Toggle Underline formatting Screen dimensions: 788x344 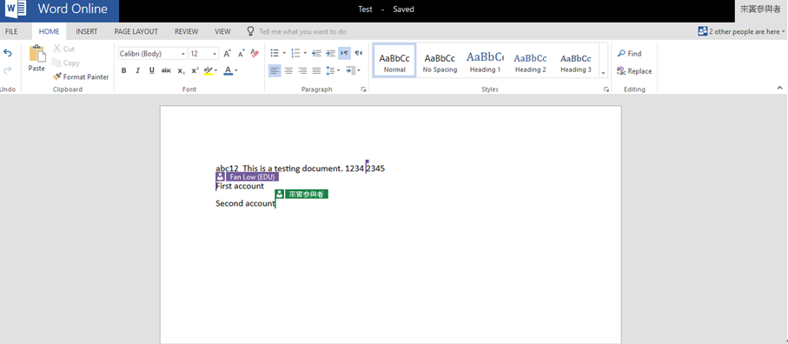(x=152, y=71)
